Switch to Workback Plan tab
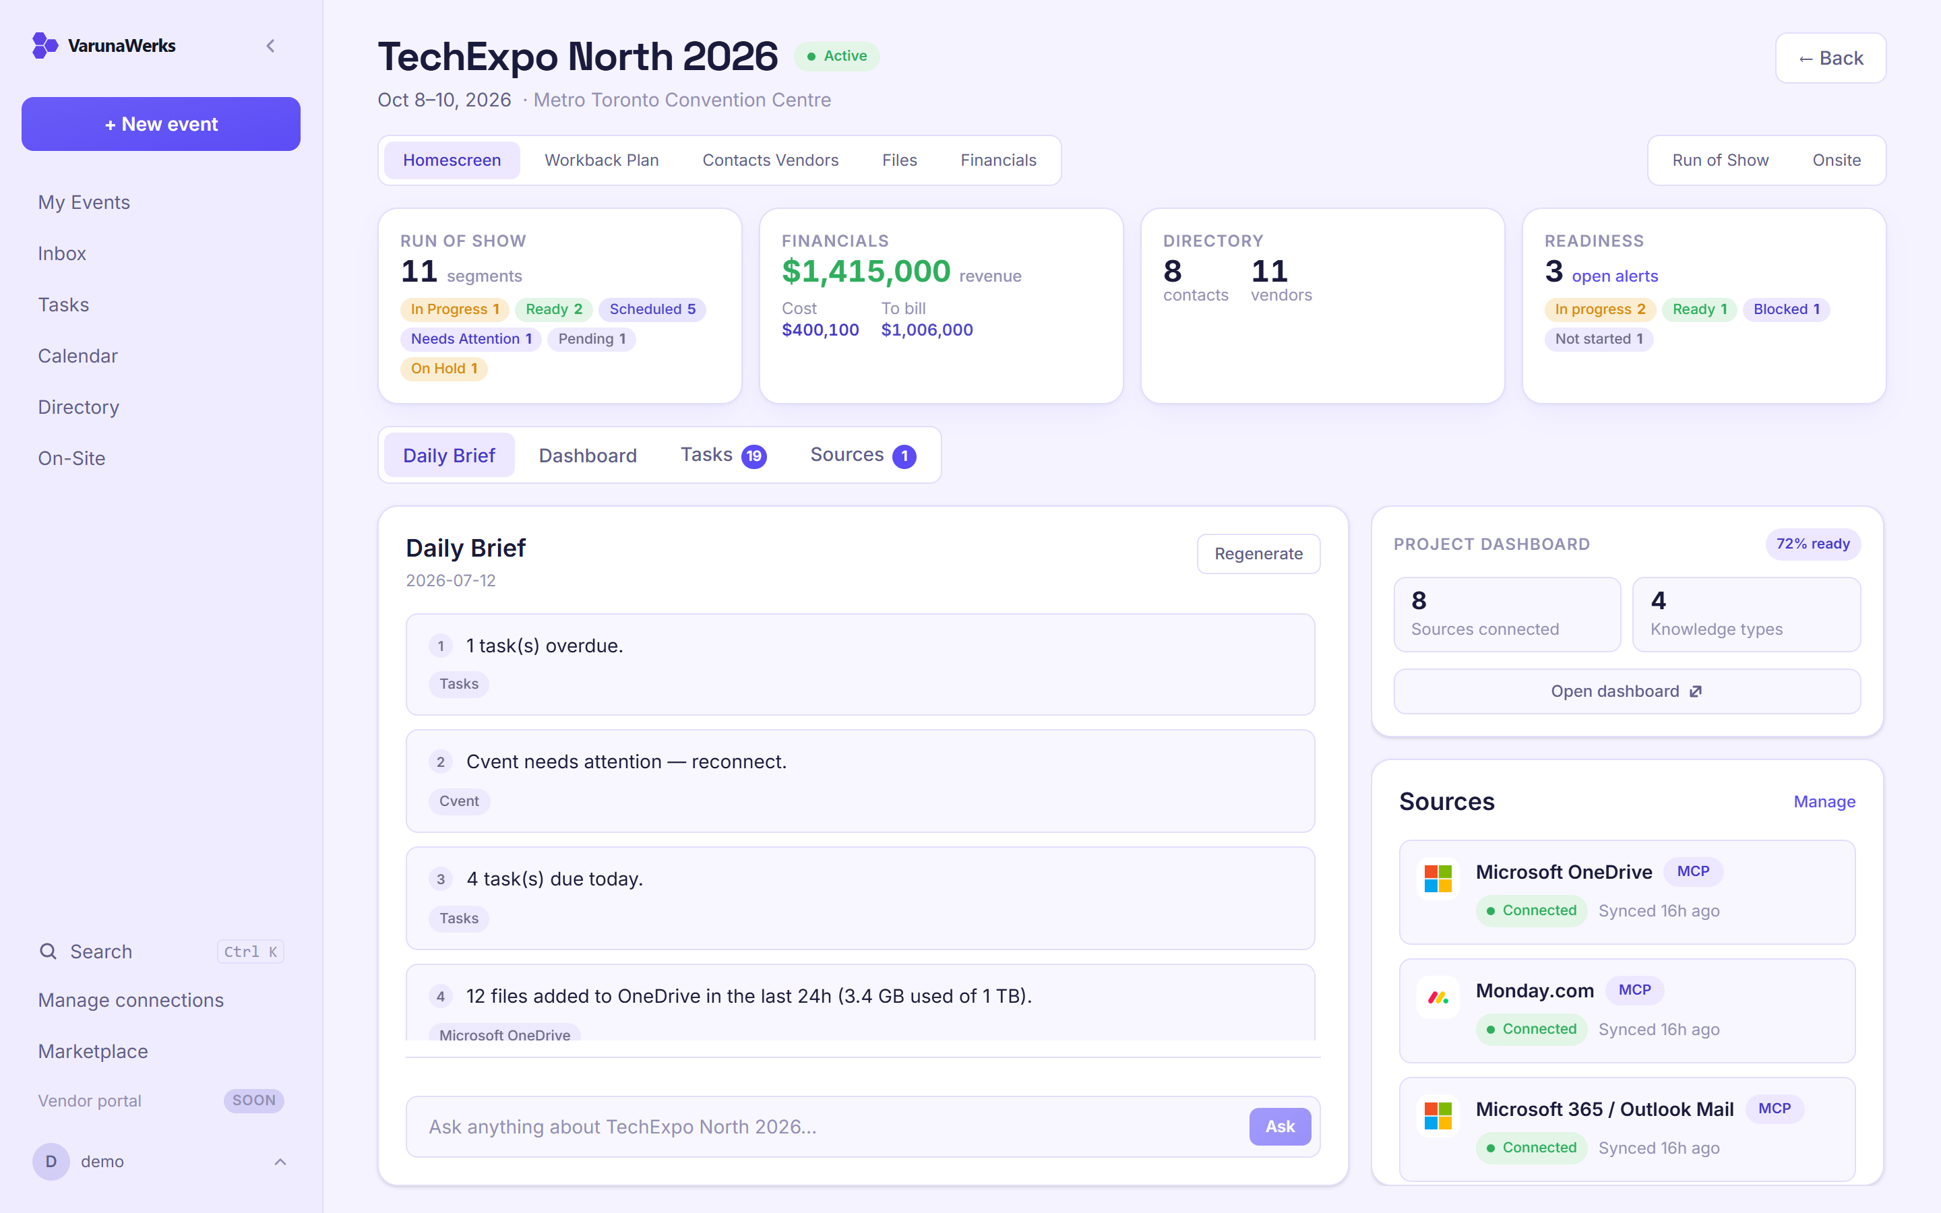The height and width of the screenshot is (1213, 1941). tap(602, 160)
